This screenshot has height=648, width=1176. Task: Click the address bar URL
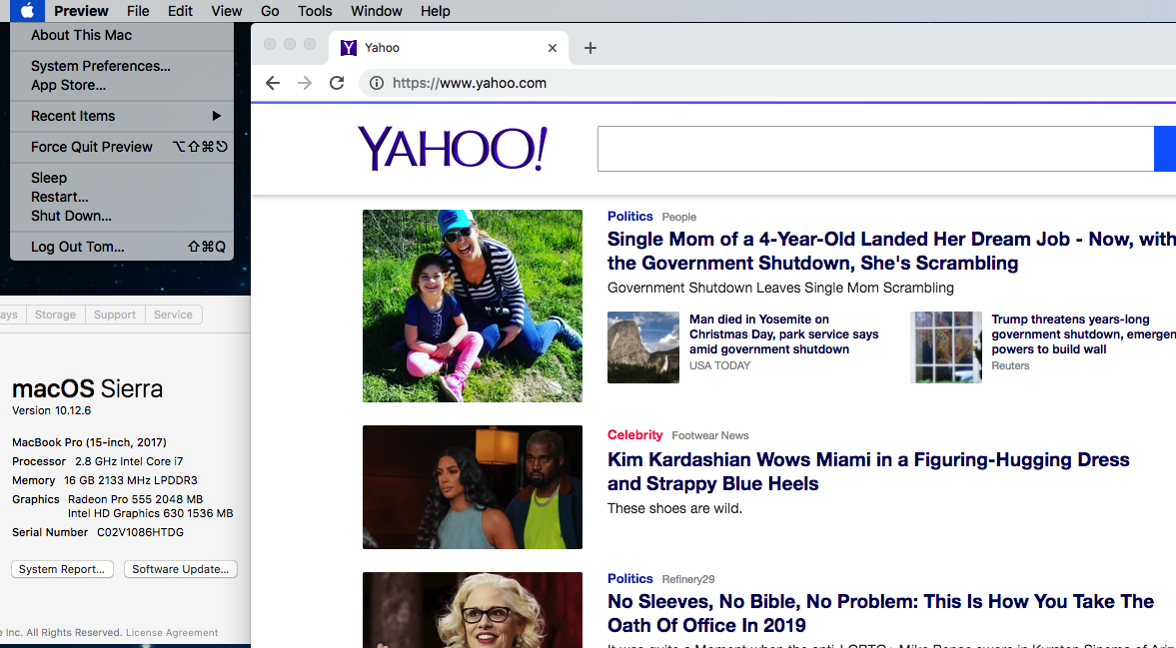click(x=470, y=83)
